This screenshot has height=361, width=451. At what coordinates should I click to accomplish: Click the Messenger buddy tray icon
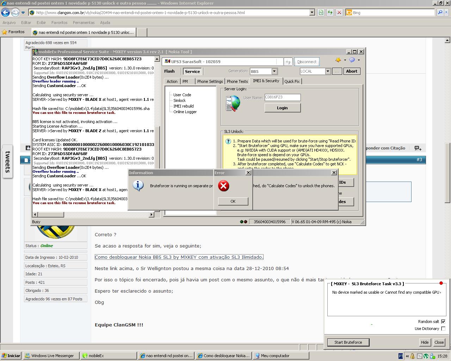point(432,356)
